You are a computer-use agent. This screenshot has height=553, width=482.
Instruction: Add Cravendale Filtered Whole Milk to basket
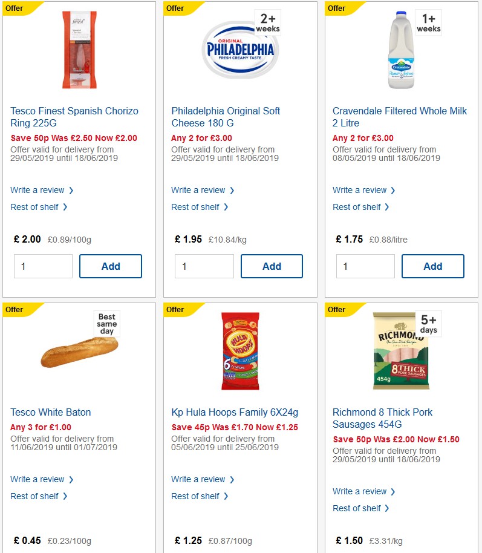432,266
